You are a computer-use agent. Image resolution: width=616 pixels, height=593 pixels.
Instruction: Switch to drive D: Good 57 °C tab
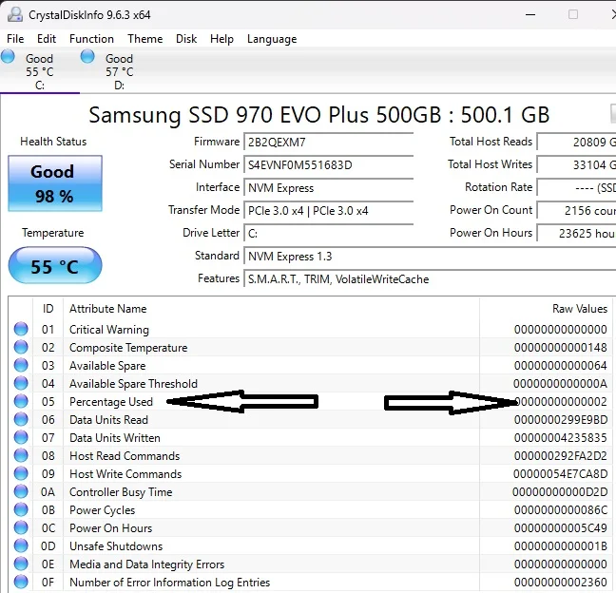pos(119,70)
